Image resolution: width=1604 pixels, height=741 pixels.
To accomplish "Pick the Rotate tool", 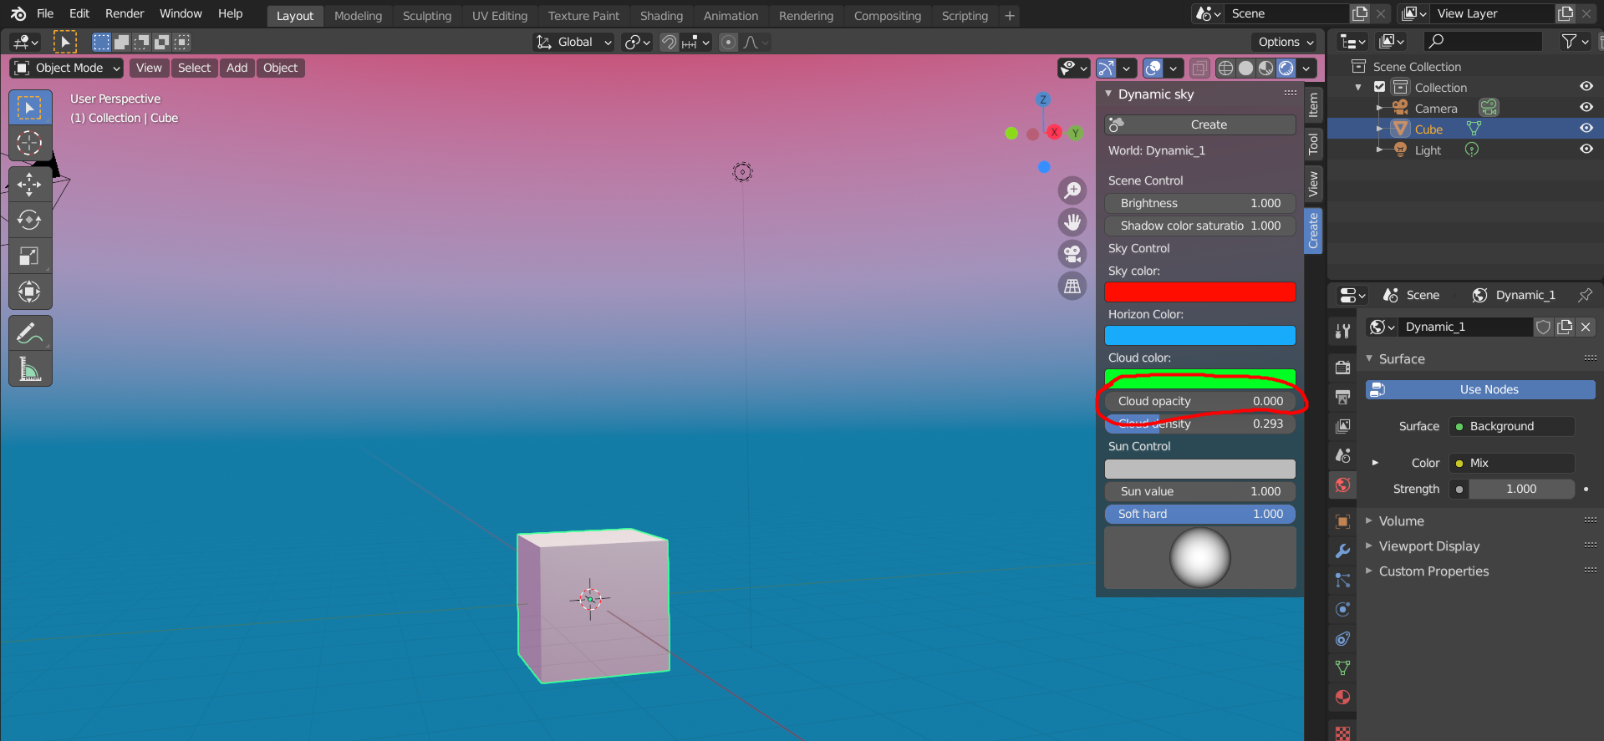I will (30, 220).
